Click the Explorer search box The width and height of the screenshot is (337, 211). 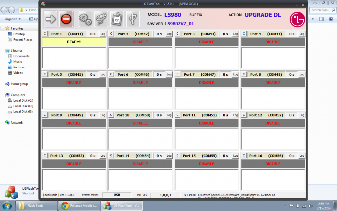tap(322, 10)
